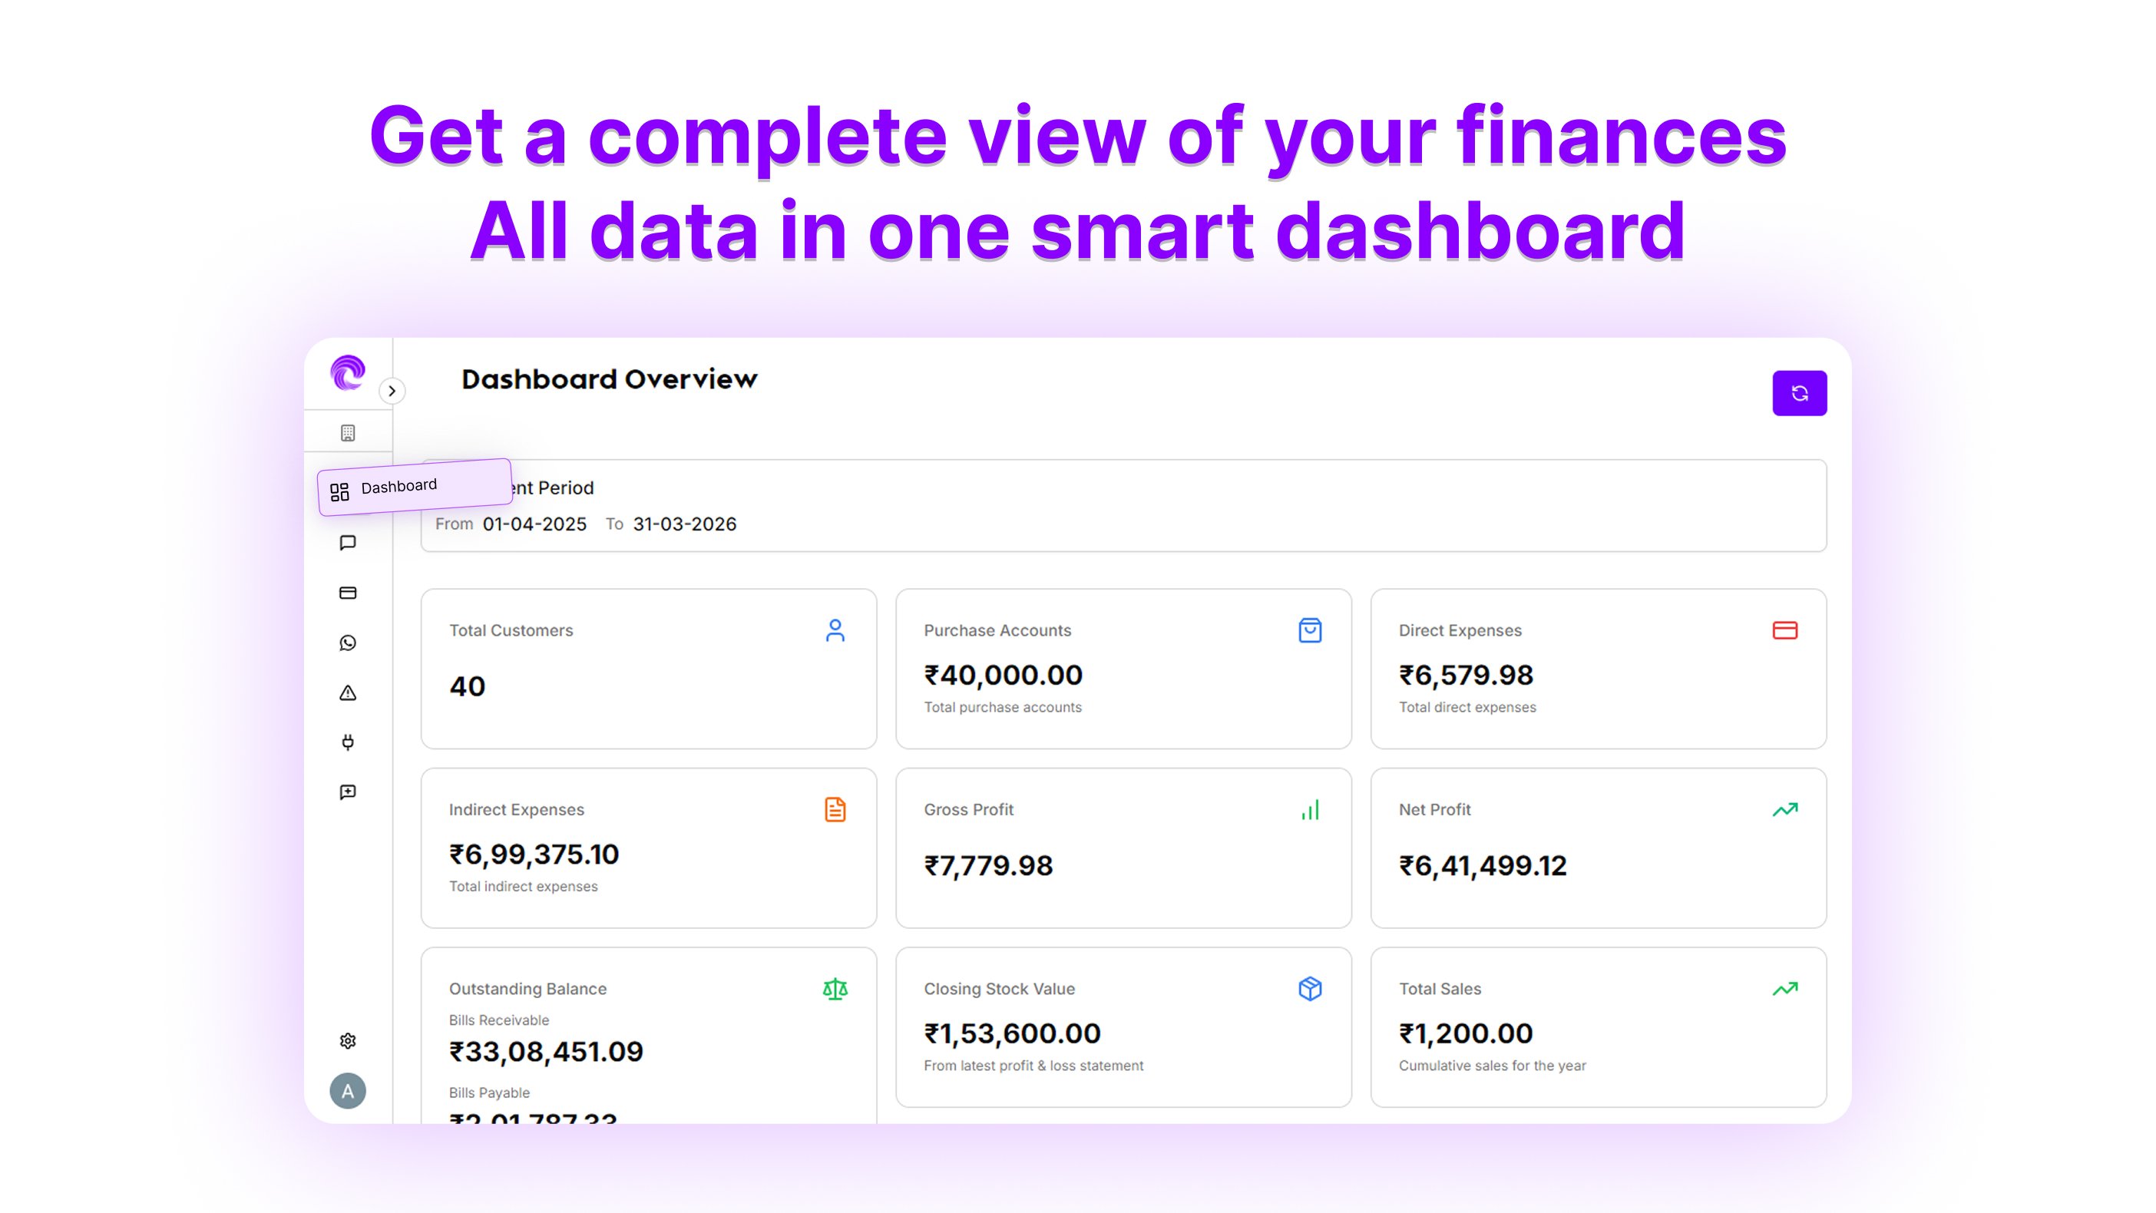Click the user avatar labeled A
This screenshot has width=2156, height=1213.
(347, 1091)
